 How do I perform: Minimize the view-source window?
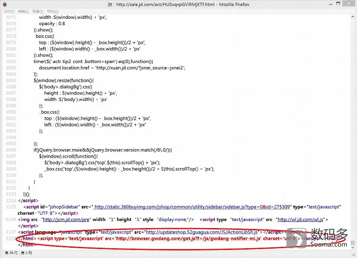(331, 4)
